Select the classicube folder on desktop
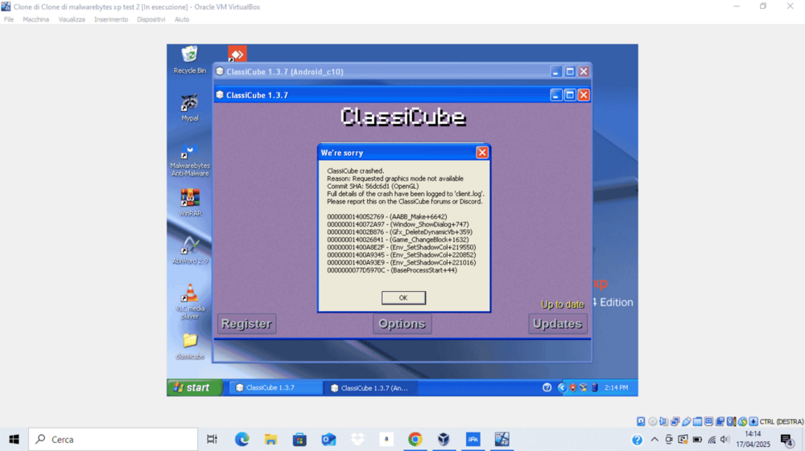This screenshot has width=805, height=451. [190, 346]
